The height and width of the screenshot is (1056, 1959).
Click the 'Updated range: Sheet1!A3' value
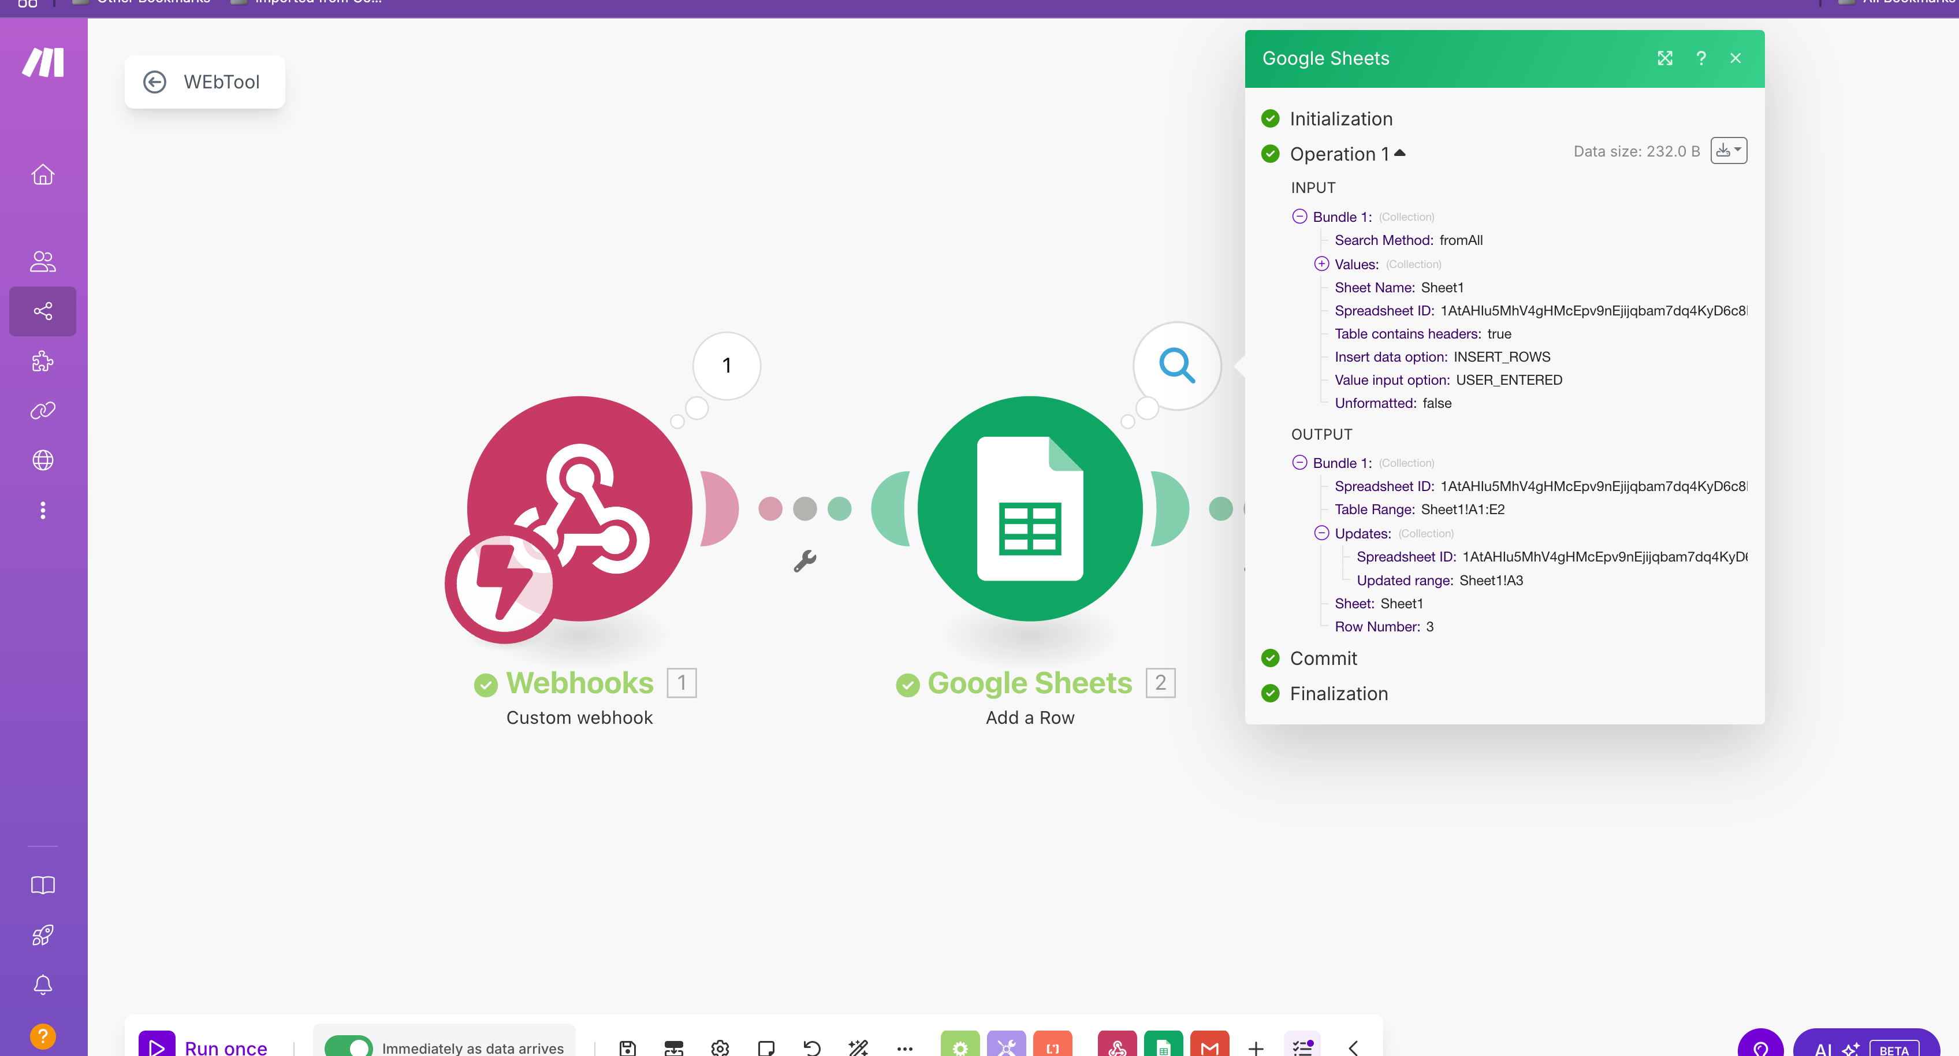[x=1491, y=581]
